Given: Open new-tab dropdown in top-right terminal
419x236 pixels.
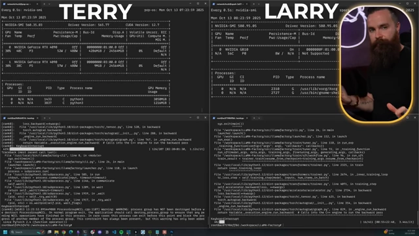Looking at the screenshot, I should pyautogui.click(x=259, y=4).
